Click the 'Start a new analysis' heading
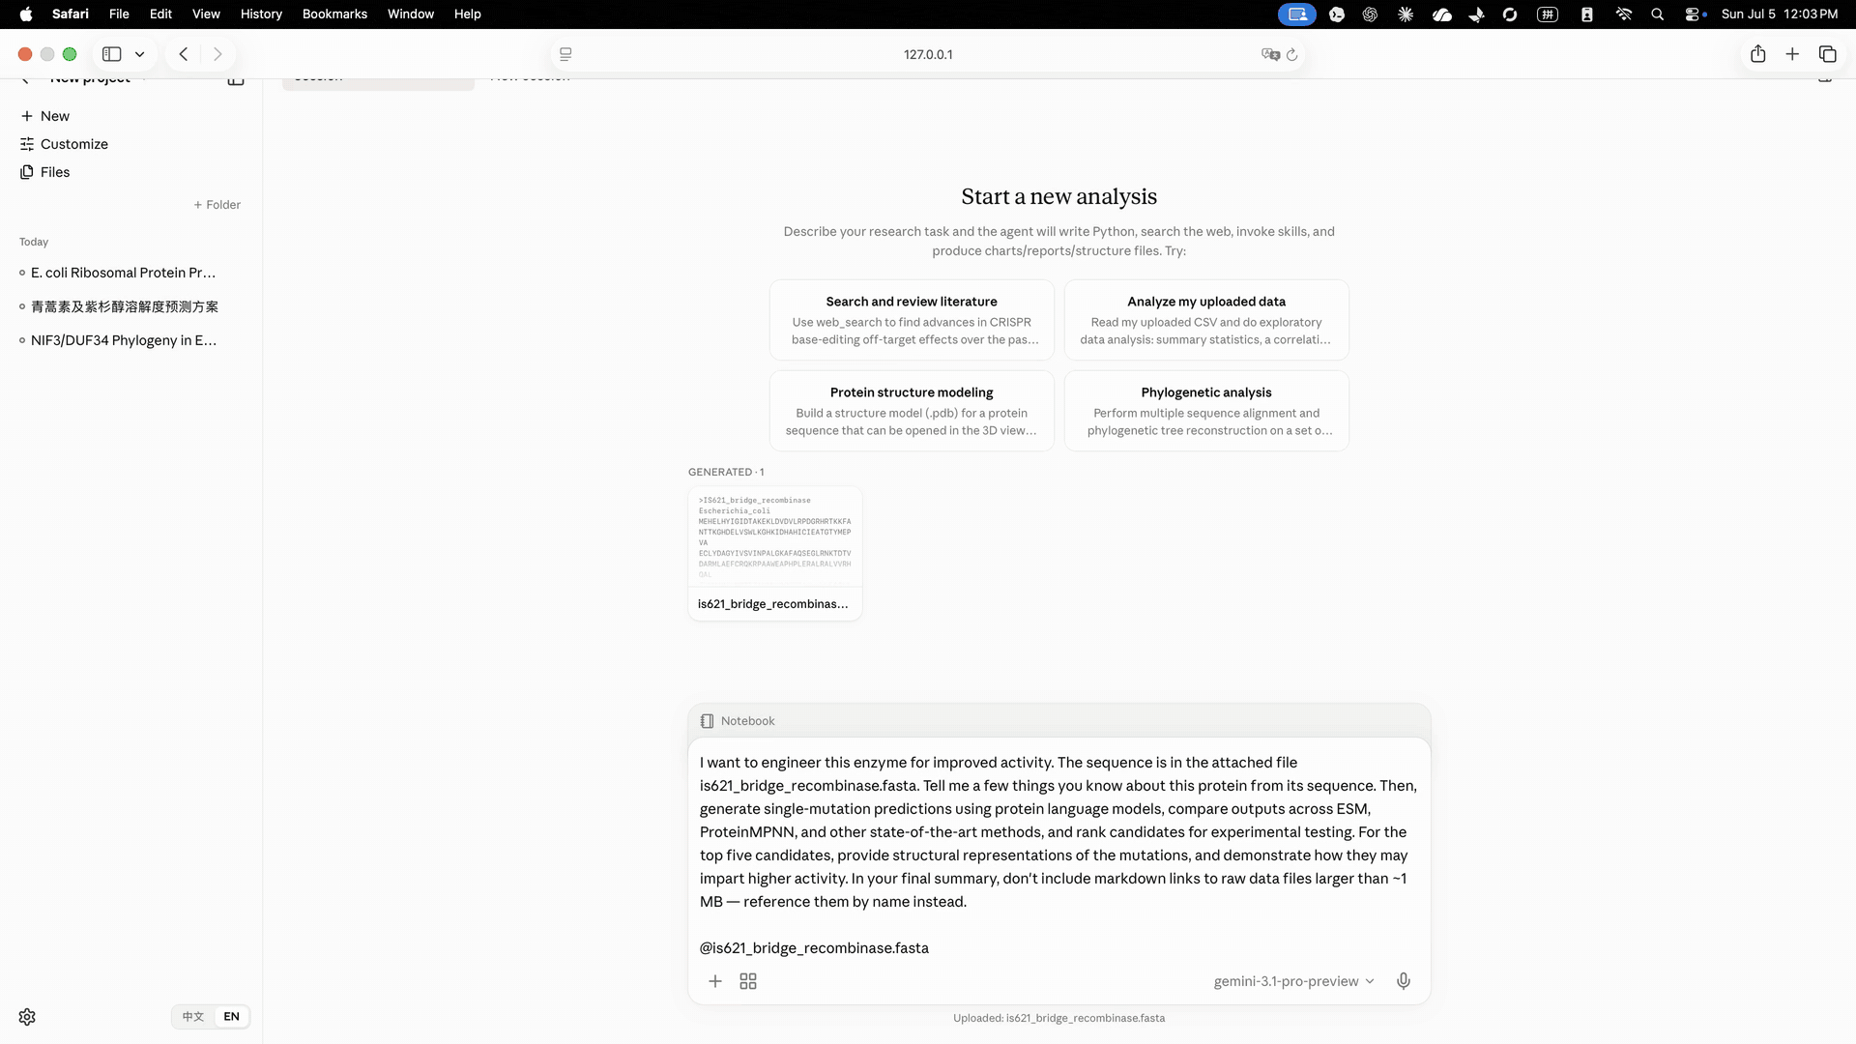 [x=1059, y=196]
